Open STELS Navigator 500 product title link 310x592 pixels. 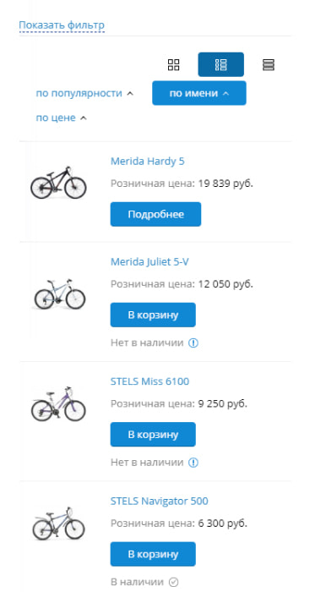point(159,502)
